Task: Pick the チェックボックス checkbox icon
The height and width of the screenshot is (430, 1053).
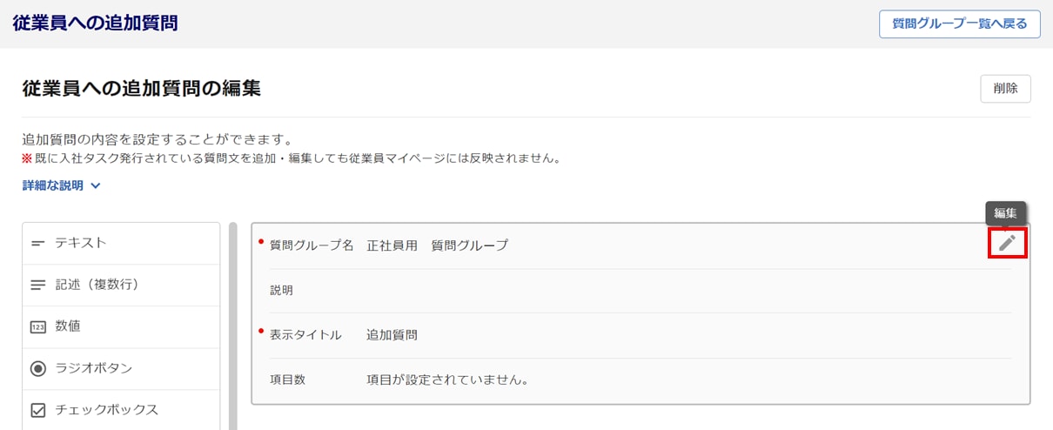Action: pos(38,410)
